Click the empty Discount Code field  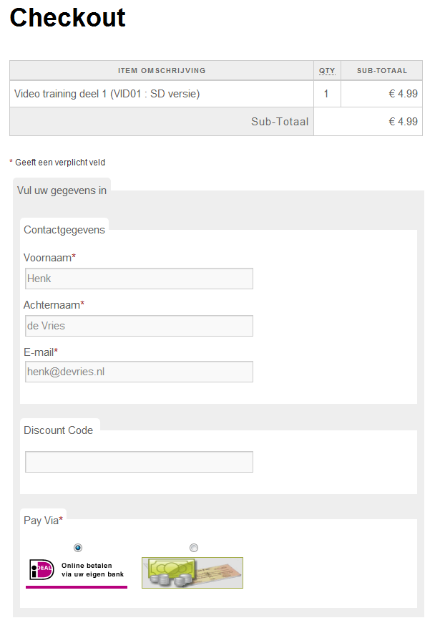(x=139, y=462)
